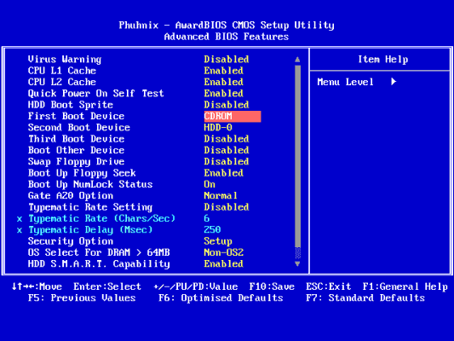Select HDD S.M.A.R.T. Capability item

click(x=99, y=264)
